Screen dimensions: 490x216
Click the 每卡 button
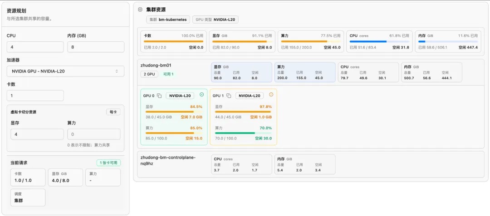click(113, 112)
